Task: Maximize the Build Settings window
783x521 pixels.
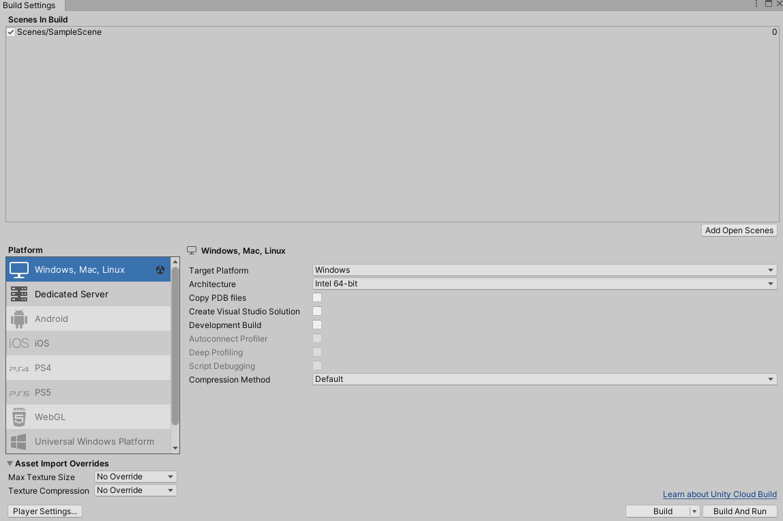Action: (769, 4)
